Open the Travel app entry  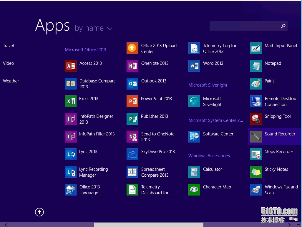tap(8, 46)
